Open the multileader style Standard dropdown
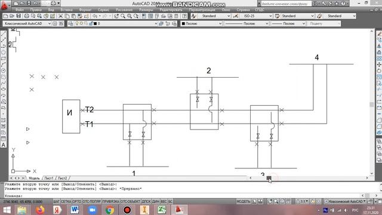Screen dimensions: 382x215 [x=340, y=16]
